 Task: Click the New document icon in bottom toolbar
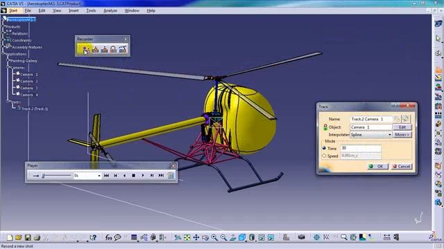10,237
